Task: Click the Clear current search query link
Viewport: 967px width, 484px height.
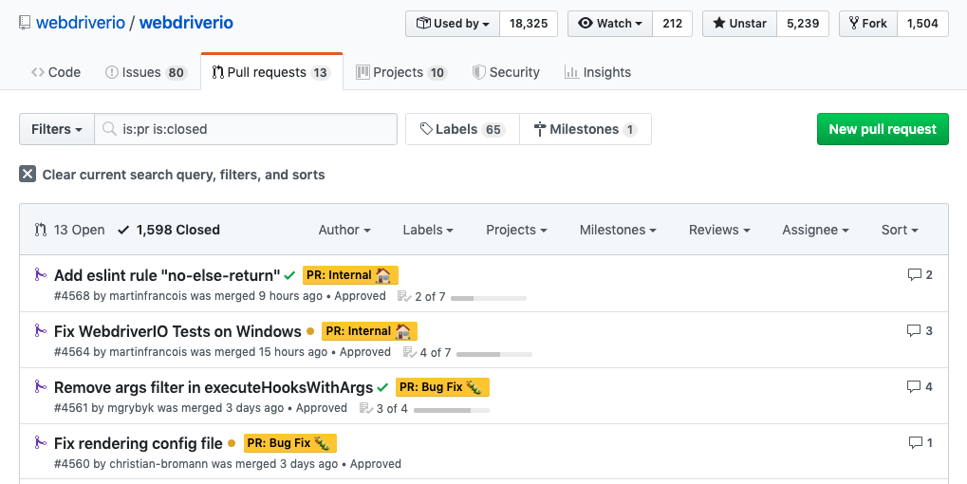Action: pos(183,175)
